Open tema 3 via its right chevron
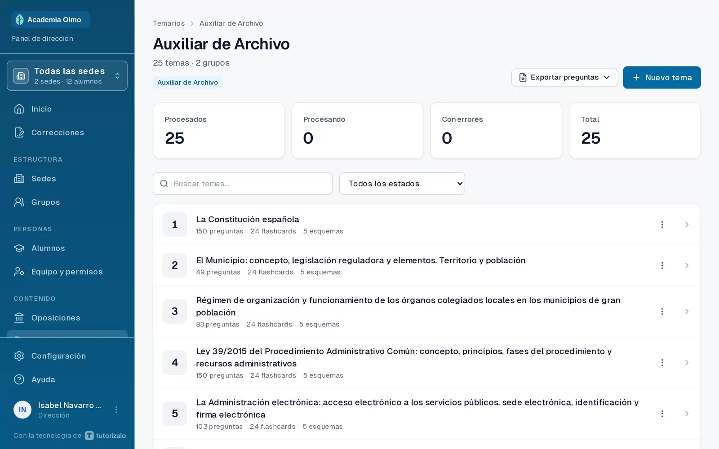 pyautogui.click(x=687, y=312)
